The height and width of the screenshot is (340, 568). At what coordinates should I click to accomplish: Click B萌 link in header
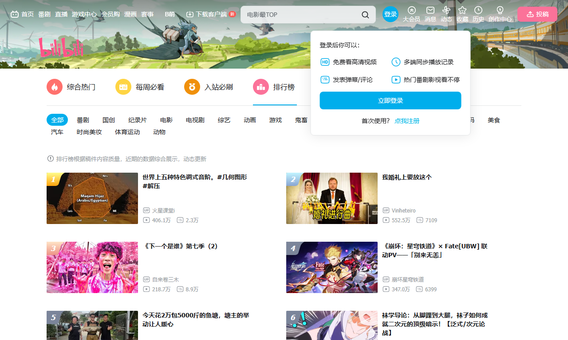point(170,14)
